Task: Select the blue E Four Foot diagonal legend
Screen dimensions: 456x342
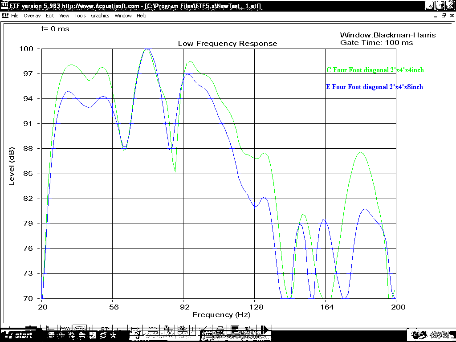Action: coord(375,87)
